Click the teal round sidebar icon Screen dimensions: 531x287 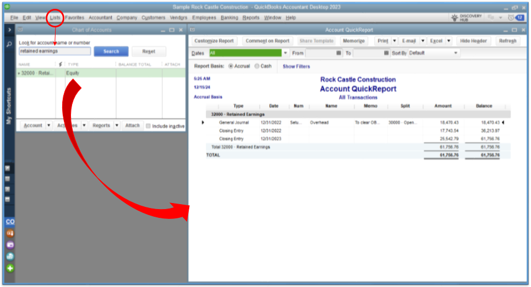(x=10, y=257)
